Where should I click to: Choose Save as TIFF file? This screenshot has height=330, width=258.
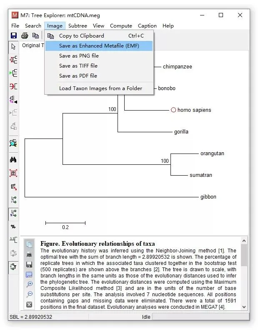[99, 66]
